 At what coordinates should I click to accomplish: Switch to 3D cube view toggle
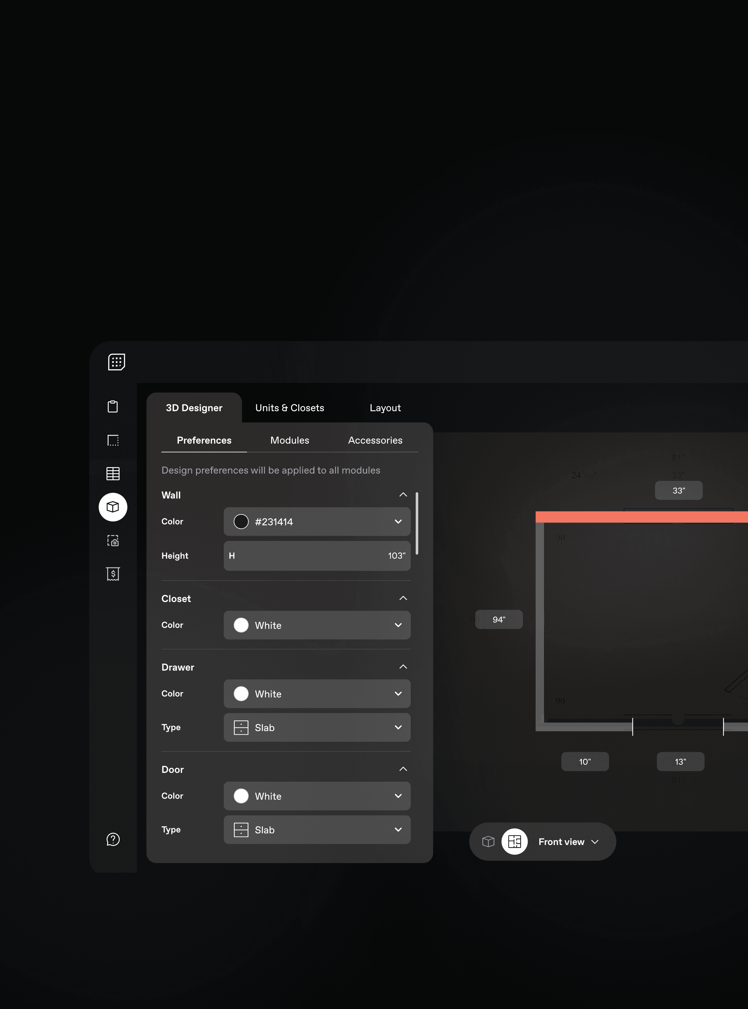tap(488, 842)
